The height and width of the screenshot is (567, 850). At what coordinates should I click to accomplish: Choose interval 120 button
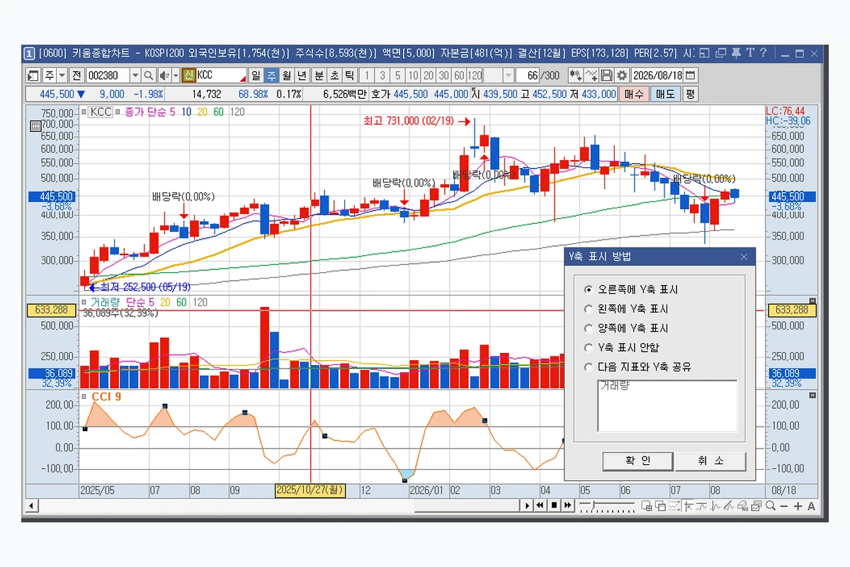point(474,74)
